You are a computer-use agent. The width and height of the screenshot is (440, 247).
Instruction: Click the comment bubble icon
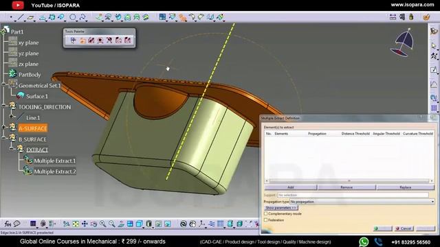(x=16, y=224)
